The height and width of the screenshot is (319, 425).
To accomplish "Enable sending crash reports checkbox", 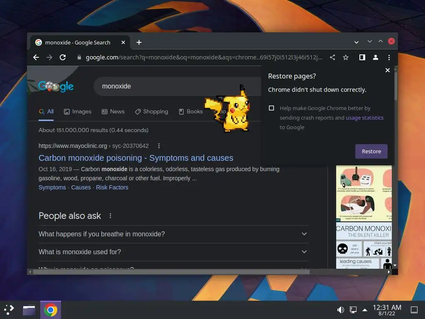I will pyautogui.click(x=271, y=108).
